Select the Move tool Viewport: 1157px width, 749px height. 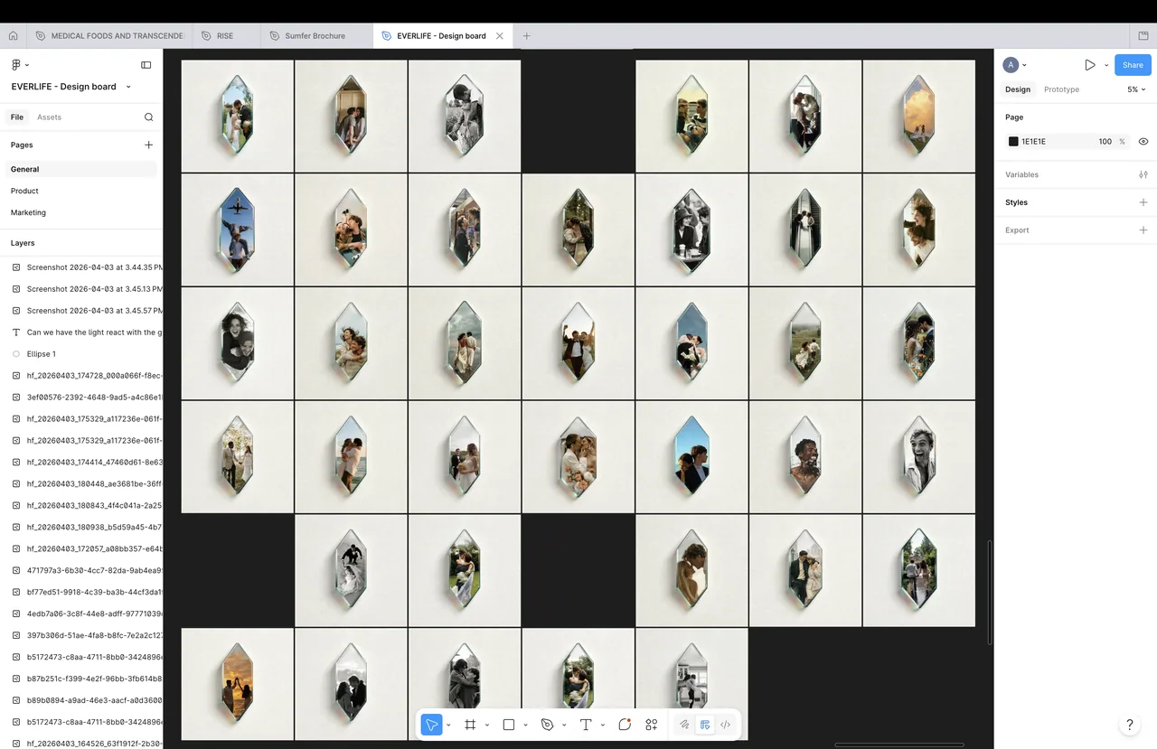pyautogui.click(x=431, y=725)
